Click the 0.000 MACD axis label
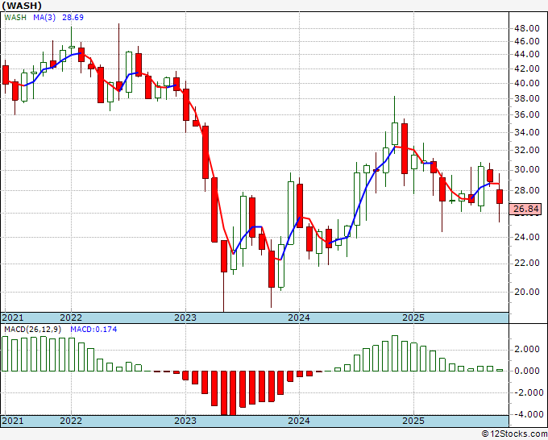The image size is (548, 440). click(x=527, y=371)
